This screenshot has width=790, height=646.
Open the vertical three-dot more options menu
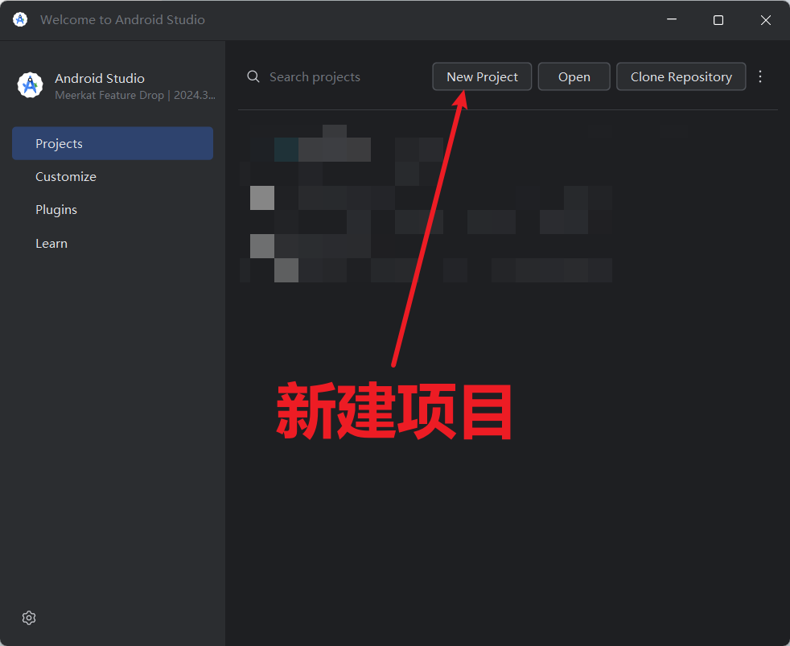point(760,76)
